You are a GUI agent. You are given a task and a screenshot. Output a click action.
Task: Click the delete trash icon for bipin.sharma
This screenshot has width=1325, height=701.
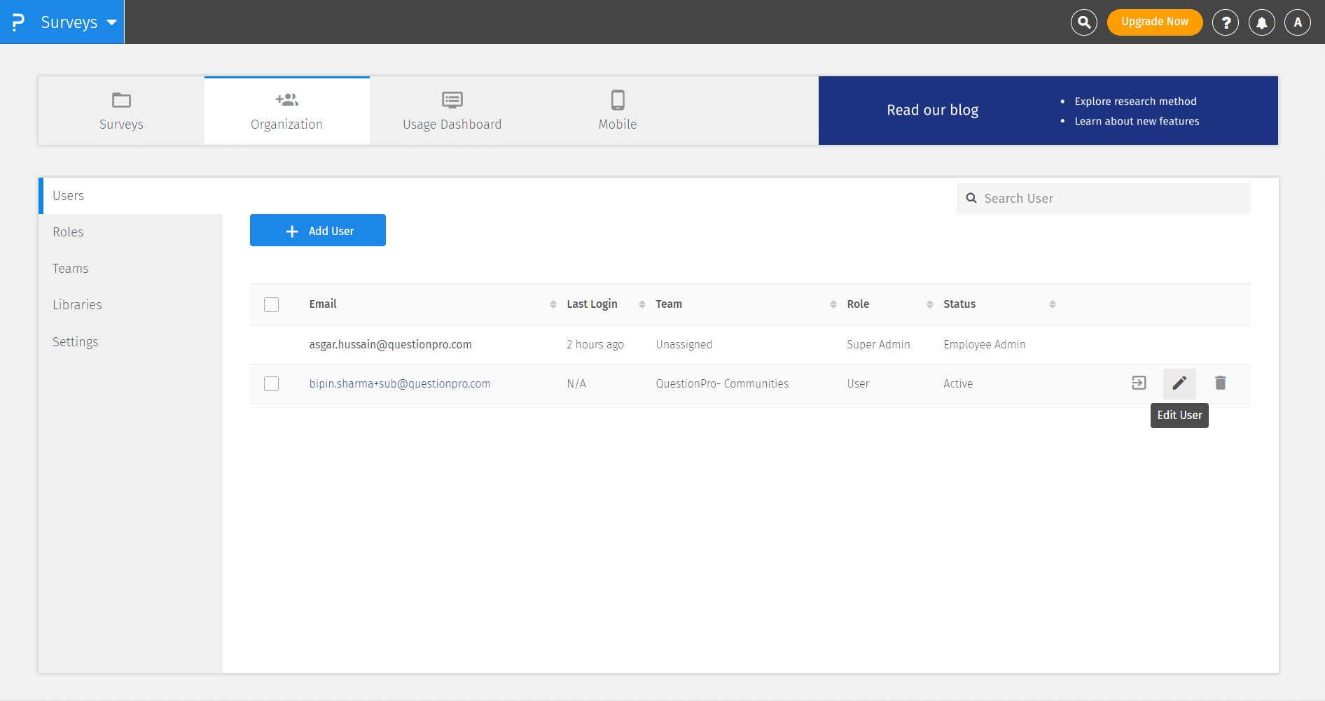(1221, 383)
